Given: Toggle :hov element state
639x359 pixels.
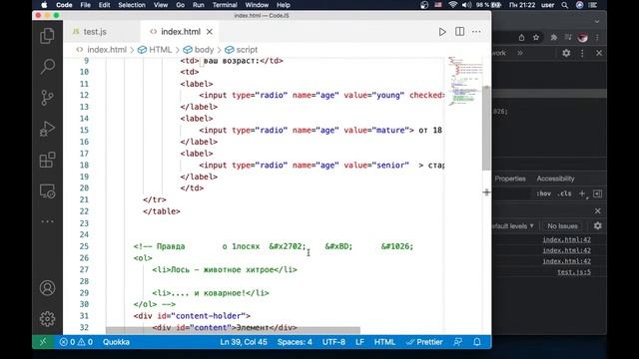Looking at the screenshot, I should coord(543,193).
